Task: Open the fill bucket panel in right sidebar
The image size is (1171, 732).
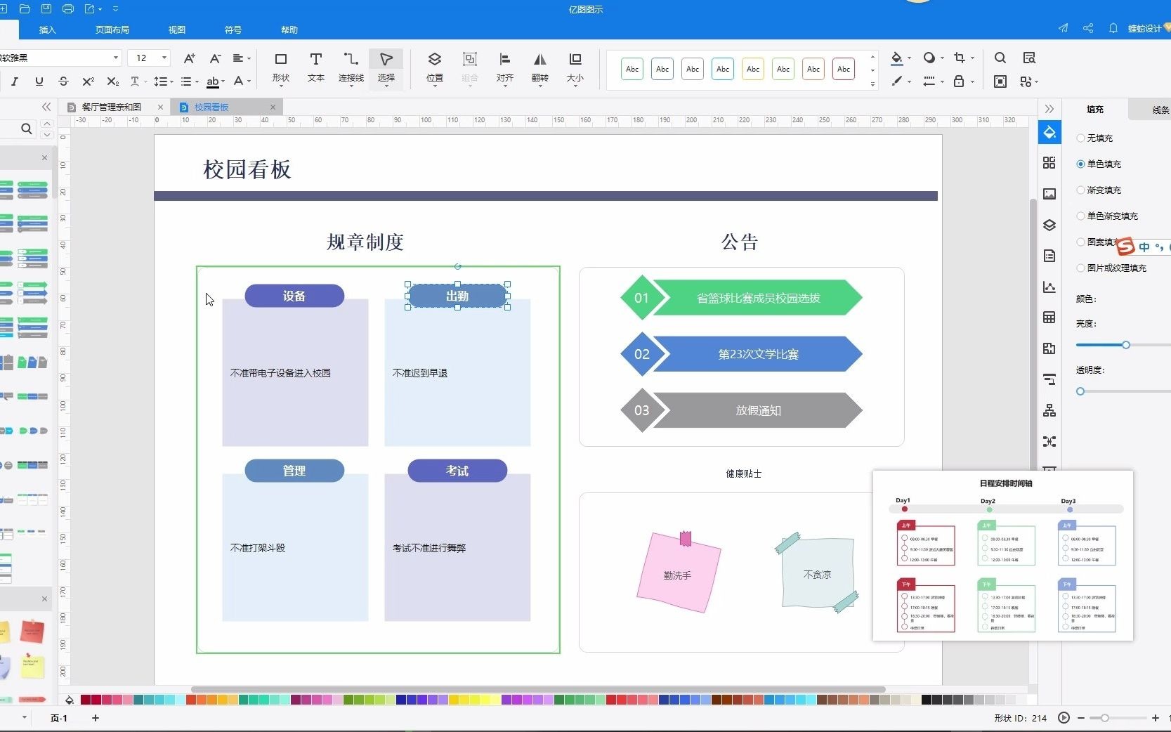Action: [x=1049, y=131]
